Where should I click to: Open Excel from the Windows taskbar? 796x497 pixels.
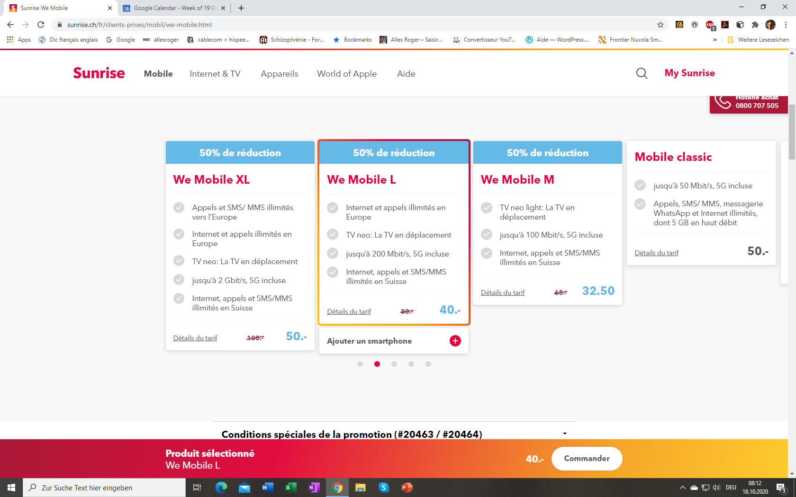290,488
